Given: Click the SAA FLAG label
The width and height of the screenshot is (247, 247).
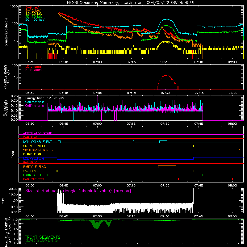Looking at the screenshot, I should pyautogui.click(x=30, y=162).
